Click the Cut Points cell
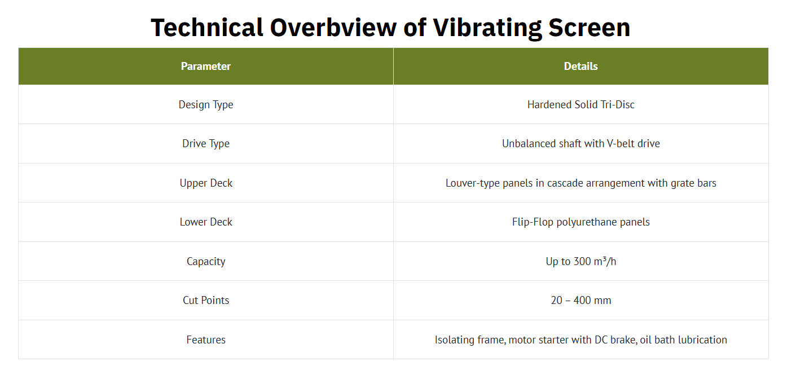 pos(206,300)
